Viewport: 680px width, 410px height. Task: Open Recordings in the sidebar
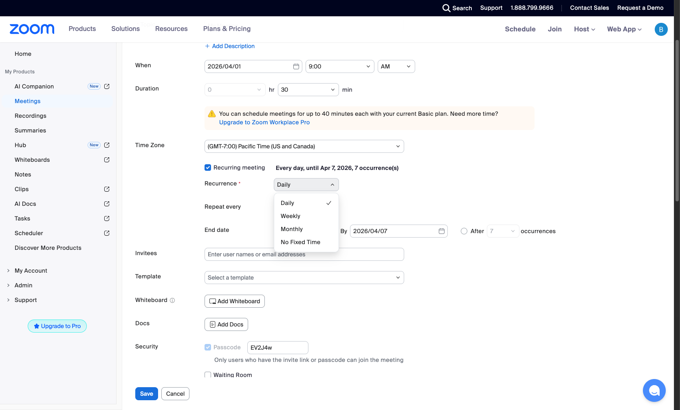(x=31, y=116)
